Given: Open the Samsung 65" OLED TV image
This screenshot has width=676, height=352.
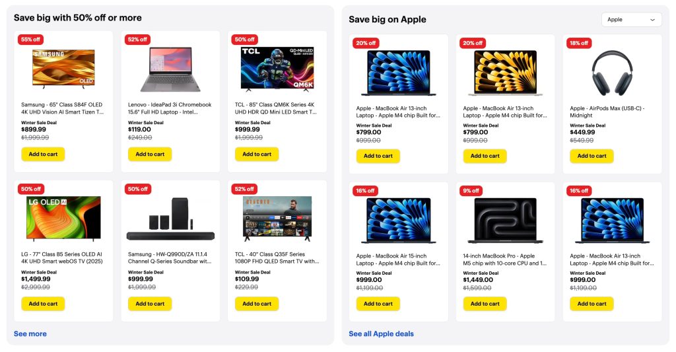Looking at the screenshot, I should [63, 68].
